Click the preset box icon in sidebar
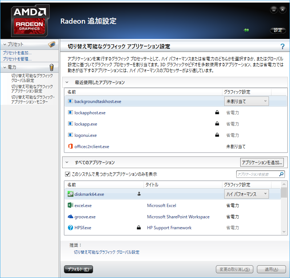This screenshot has width=290, height=278. (x=52, y=44)
